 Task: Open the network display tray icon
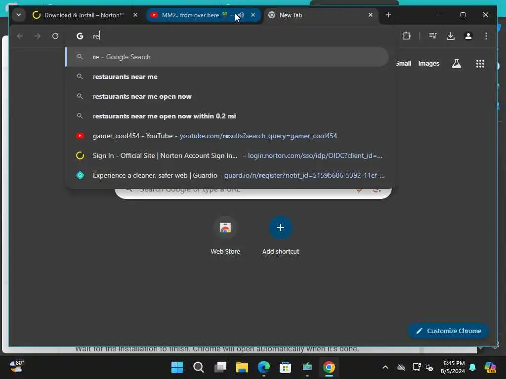tap(417, 367)
